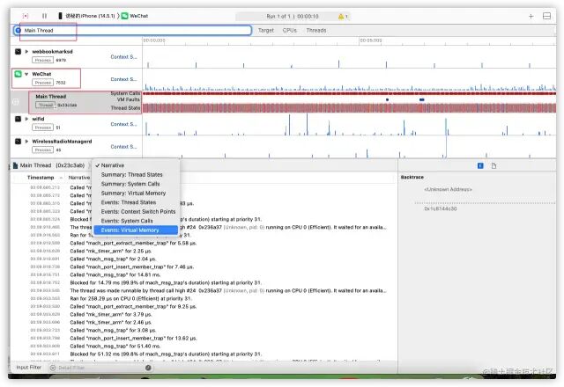This screenshot has width=564, height=387.
Task: Click the Unknown Address backtrace entry
Action: (x=448, y=190)
